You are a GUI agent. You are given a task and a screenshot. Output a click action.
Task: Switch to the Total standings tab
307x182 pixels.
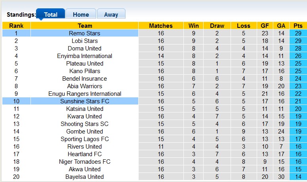coord(50,15)
